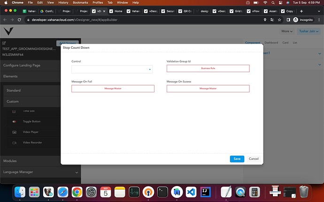Open the History menu
Screen dimensions: 324x202
(63, 3)
